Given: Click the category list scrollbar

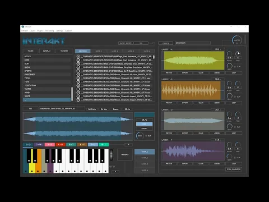Looking at the screenshot, I should click(72, 94).
